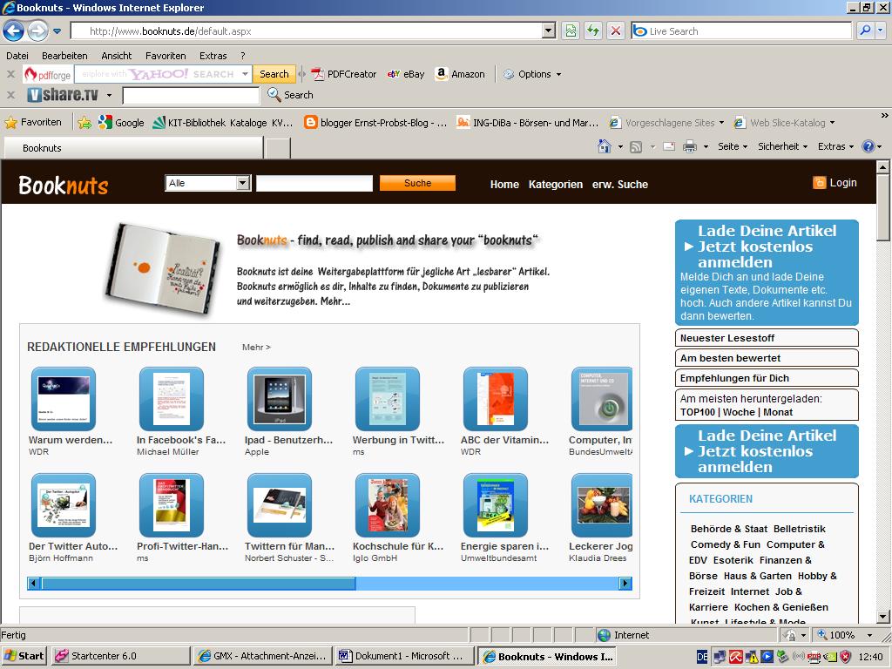Click the Live Search magnifier button

click(865, 30)
